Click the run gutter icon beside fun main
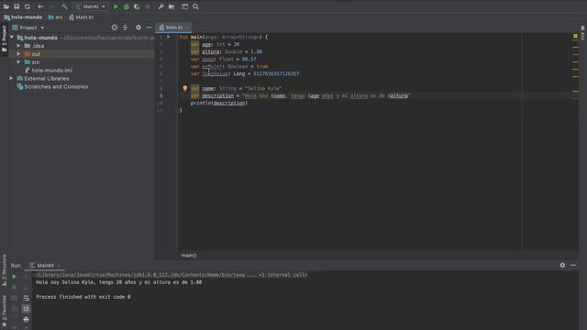587x330 pixels. pos(169,37)
